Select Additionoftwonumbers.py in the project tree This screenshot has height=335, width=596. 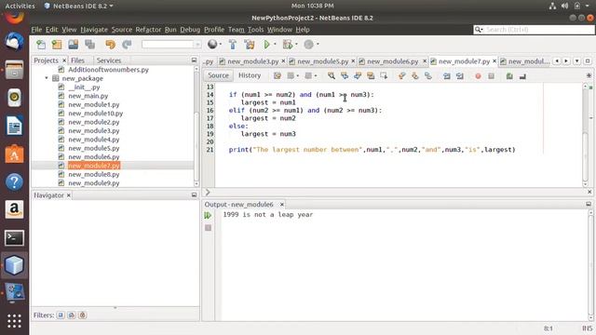(108, 70)
